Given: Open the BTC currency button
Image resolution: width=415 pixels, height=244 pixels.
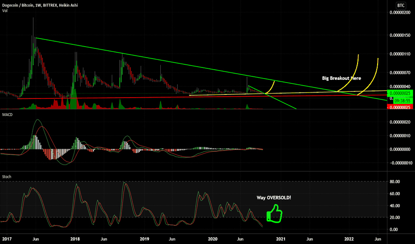Looking at the screenshot, I should [x=401, y=5].
